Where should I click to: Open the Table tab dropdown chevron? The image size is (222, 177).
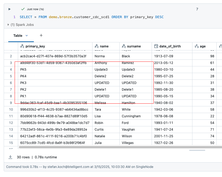coord(27,36)
